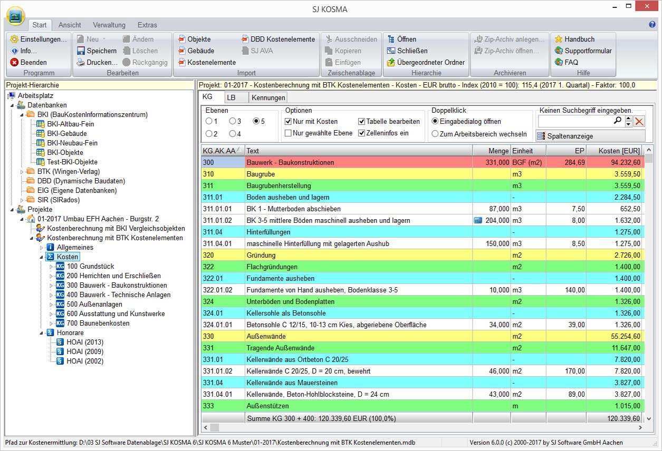Expand the BTK (Wingen-Verlag) tree node
This screenshot has width=662, height=451.
(22, 172)
